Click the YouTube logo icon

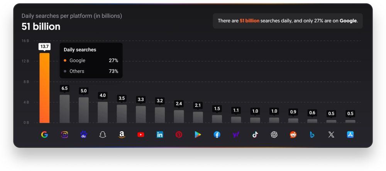141,135
